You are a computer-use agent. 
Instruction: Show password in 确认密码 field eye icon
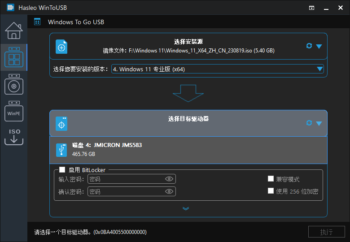(169, 191)
